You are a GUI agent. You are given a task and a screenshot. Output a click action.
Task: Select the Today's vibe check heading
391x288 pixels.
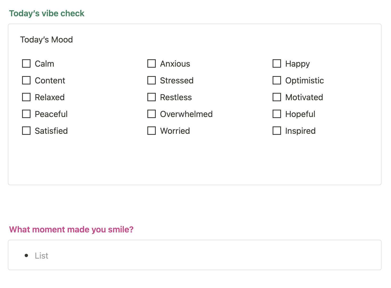[47, 13]
